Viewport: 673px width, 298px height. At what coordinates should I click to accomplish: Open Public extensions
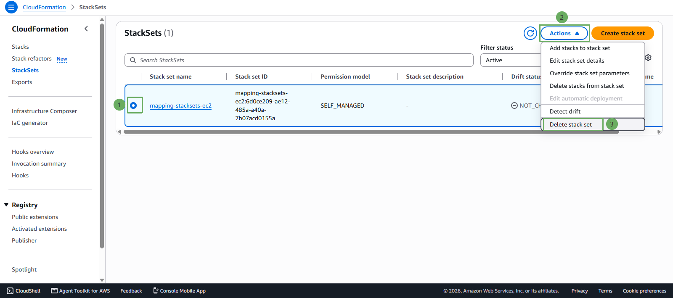[x=35, y=217]
